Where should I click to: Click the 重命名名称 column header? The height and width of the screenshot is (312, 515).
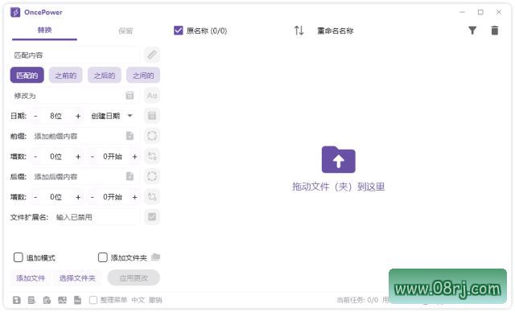pyautogui.click(x=335, y=31)
